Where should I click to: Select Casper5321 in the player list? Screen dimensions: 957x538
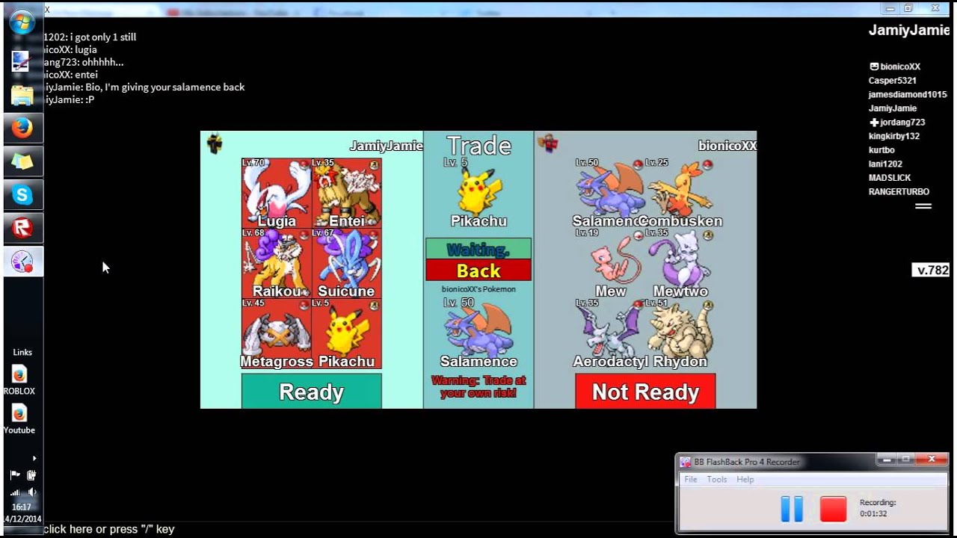[x=893, y=81]
